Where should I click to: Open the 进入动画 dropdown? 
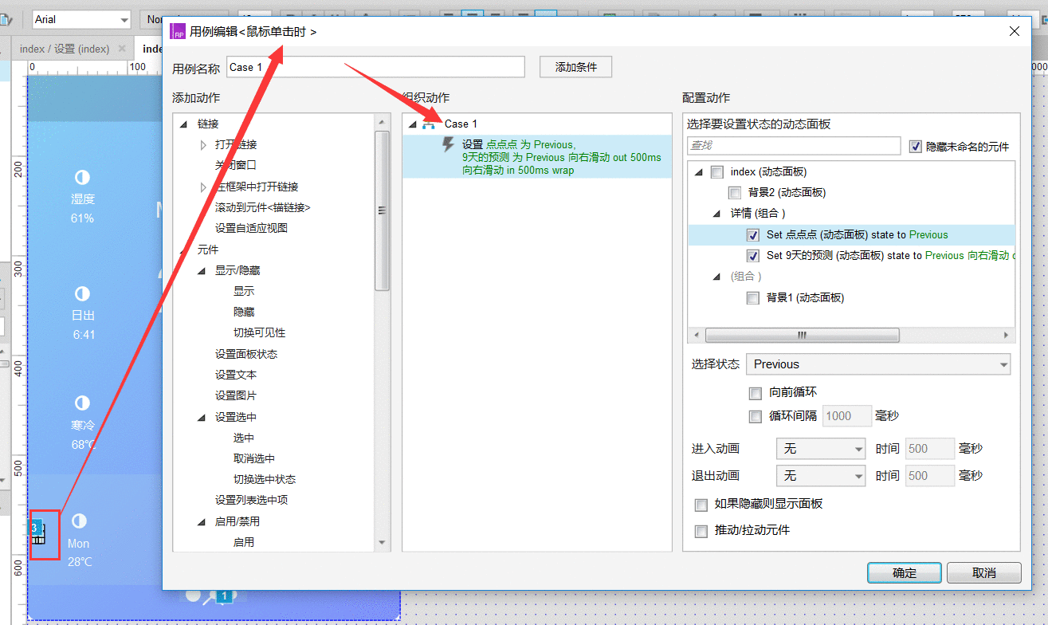(x=821, y=450)
